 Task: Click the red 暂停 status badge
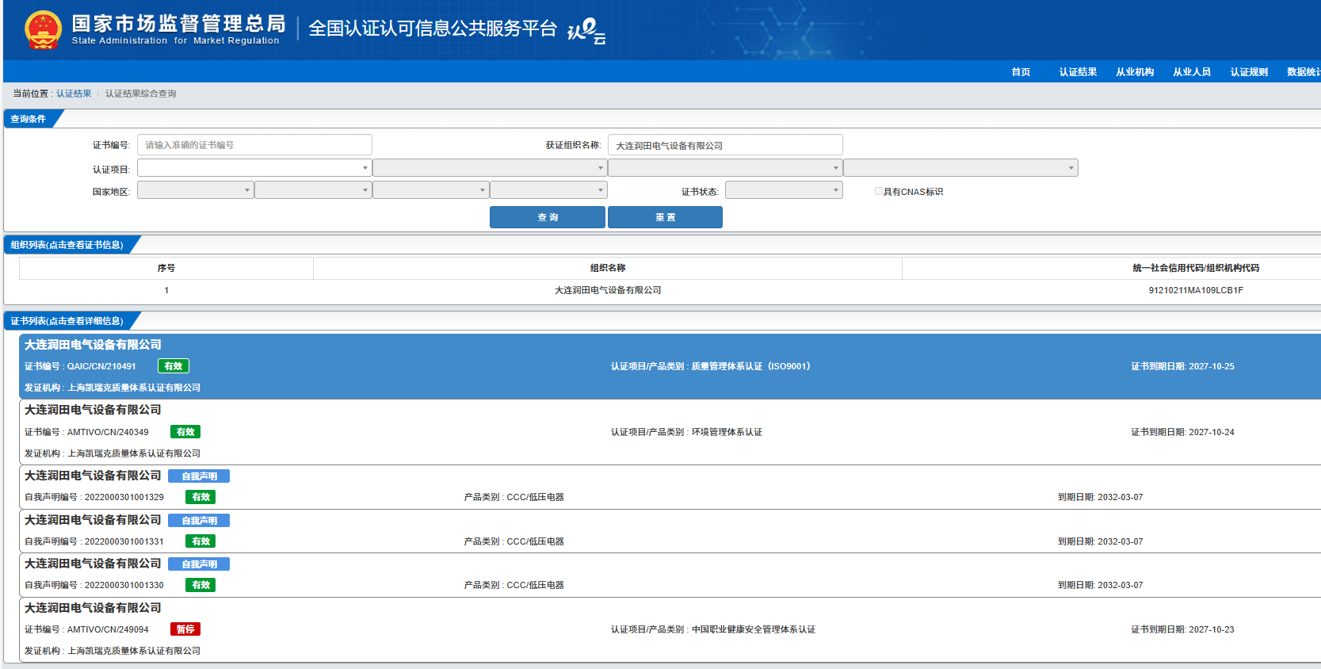pos(185,629)
